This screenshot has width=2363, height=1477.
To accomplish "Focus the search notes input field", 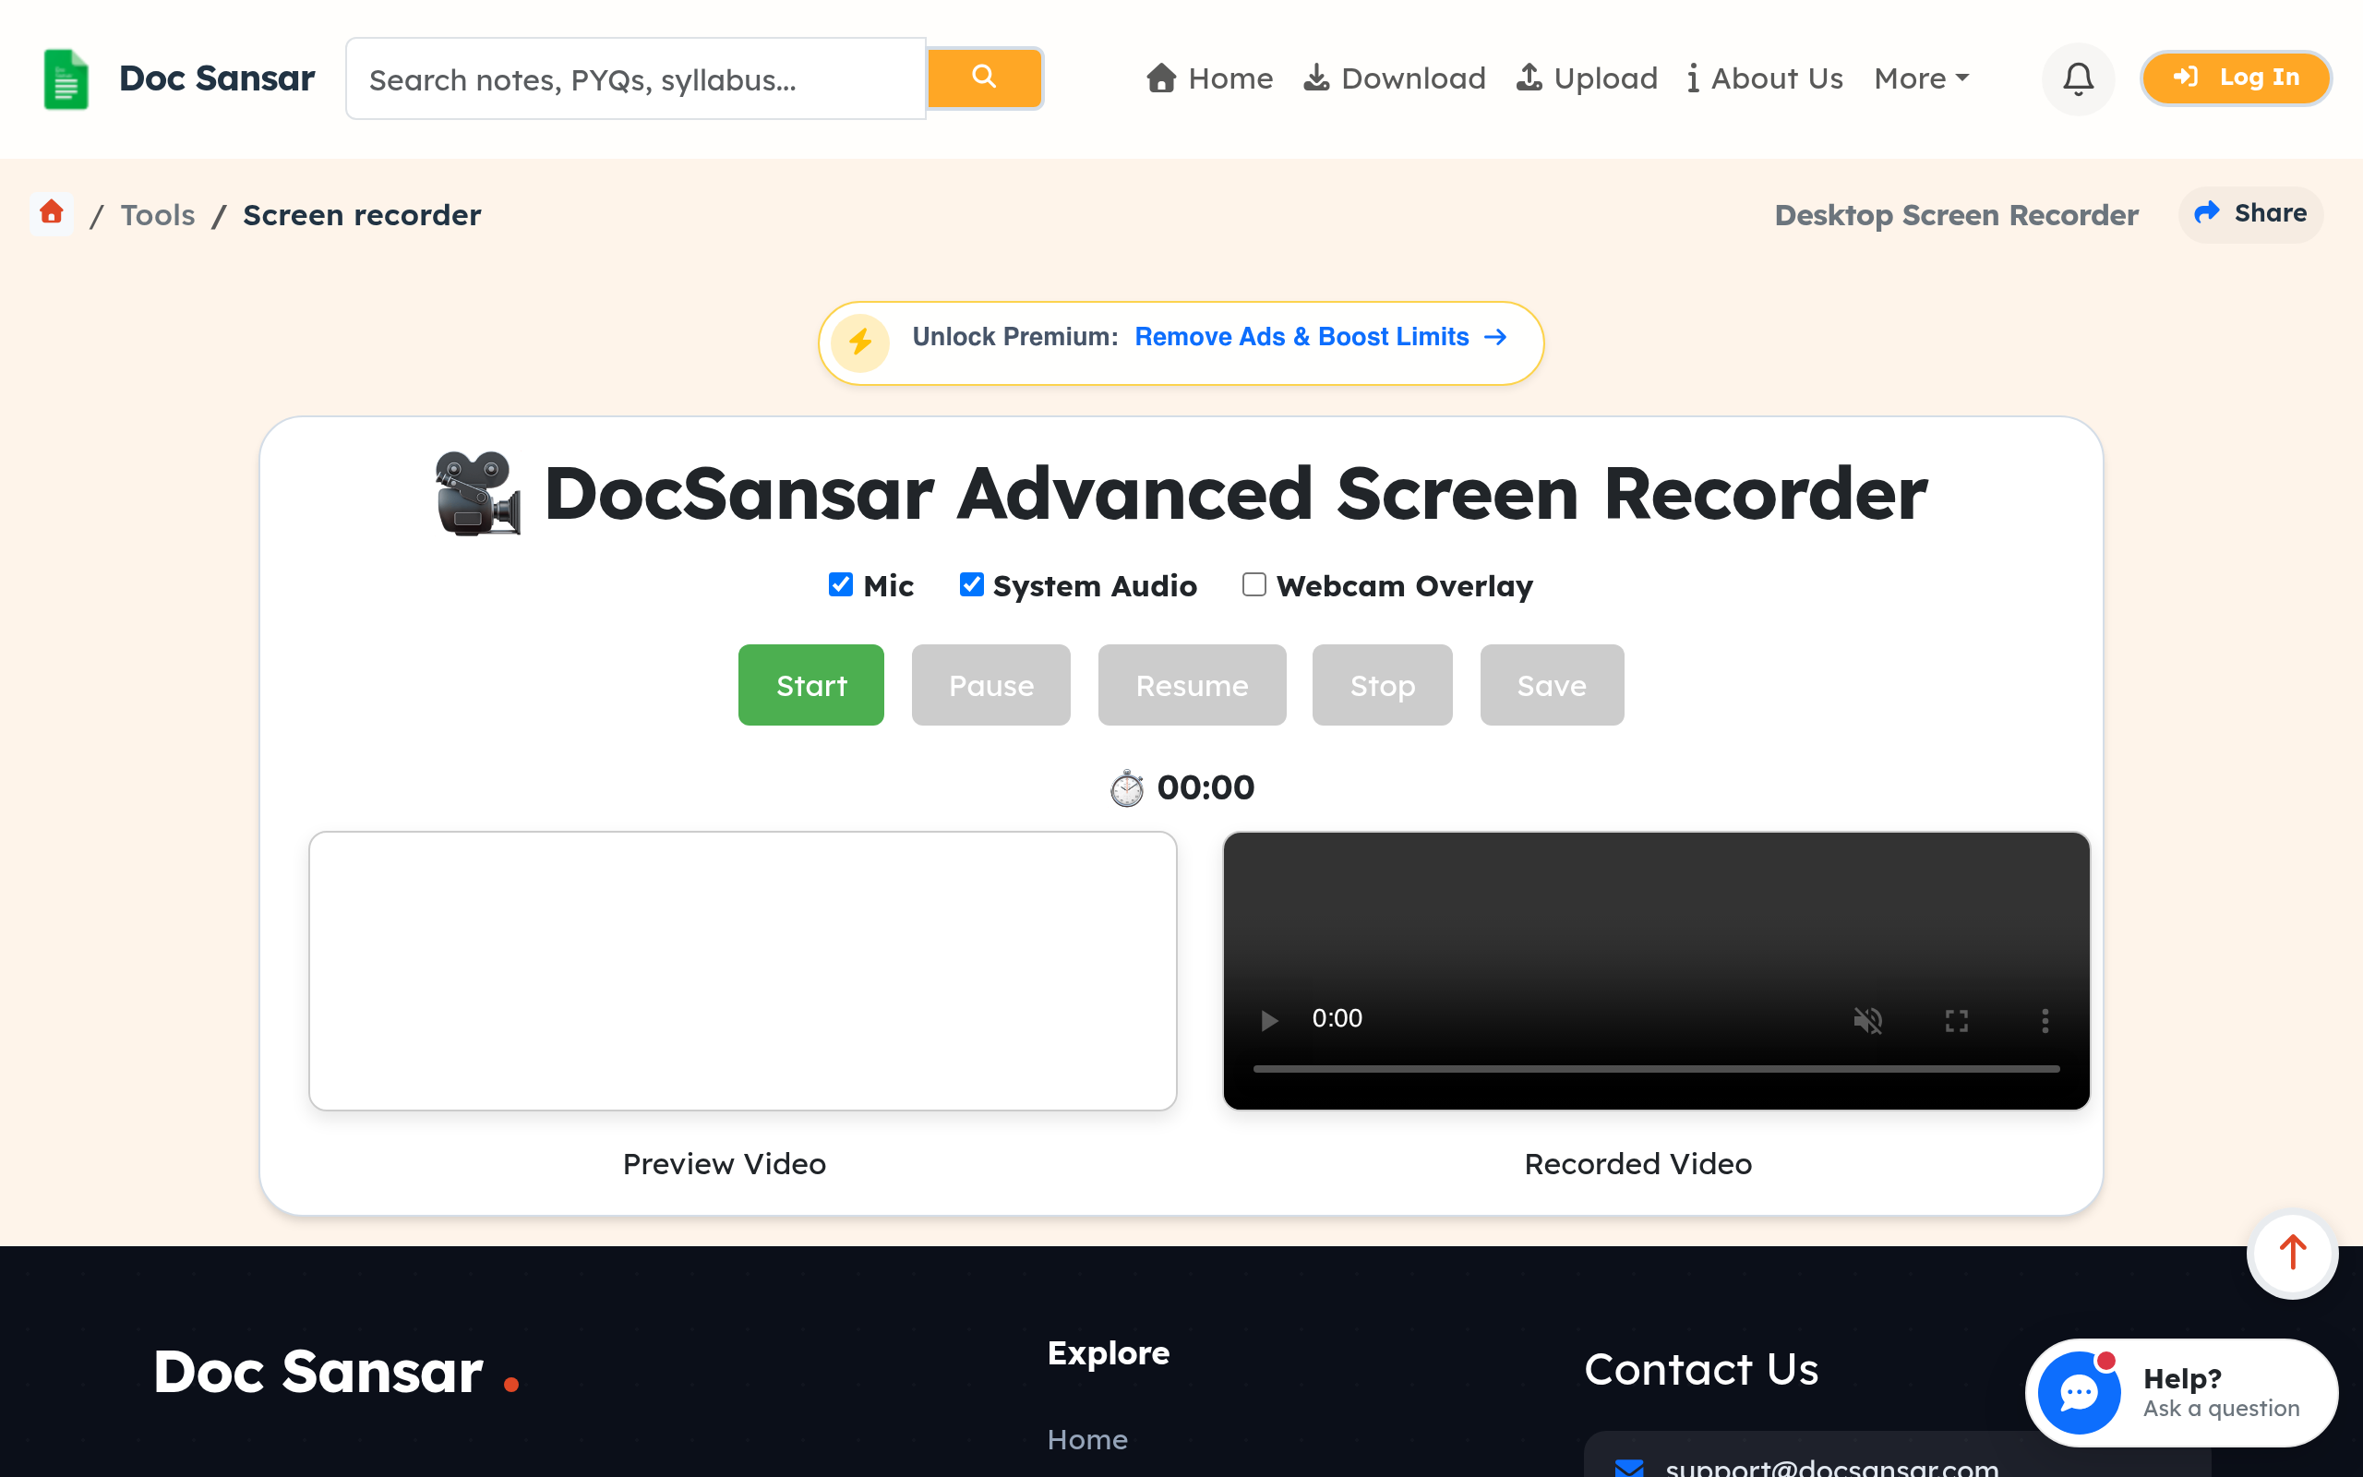I will point(636,79).
